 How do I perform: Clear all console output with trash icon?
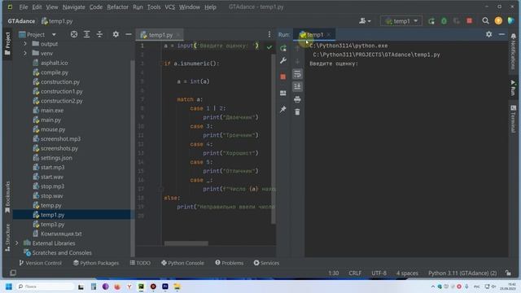pyautogui.click(x=297, y=112)
